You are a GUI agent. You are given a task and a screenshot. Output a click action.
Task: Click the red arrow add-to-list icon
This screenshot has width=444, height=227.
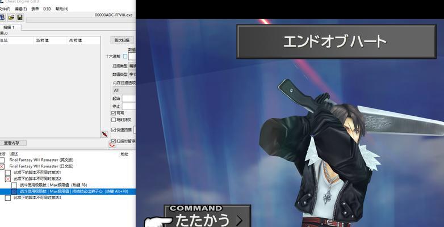(105, 134)
